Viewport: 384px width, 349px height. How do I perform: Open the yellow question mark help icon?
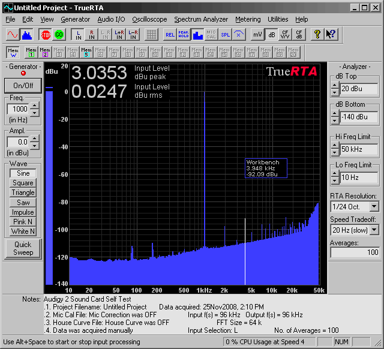(x=317, y=34)
